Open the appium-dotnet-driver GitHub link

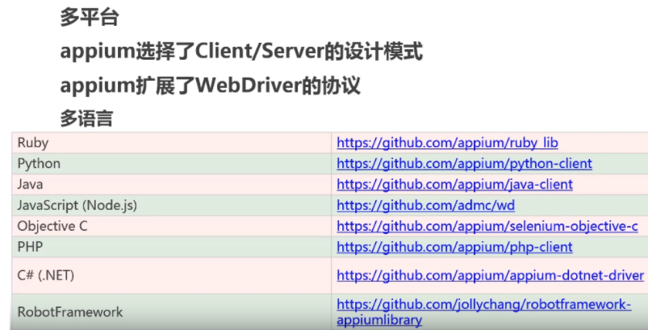click(x=490, y=275)
